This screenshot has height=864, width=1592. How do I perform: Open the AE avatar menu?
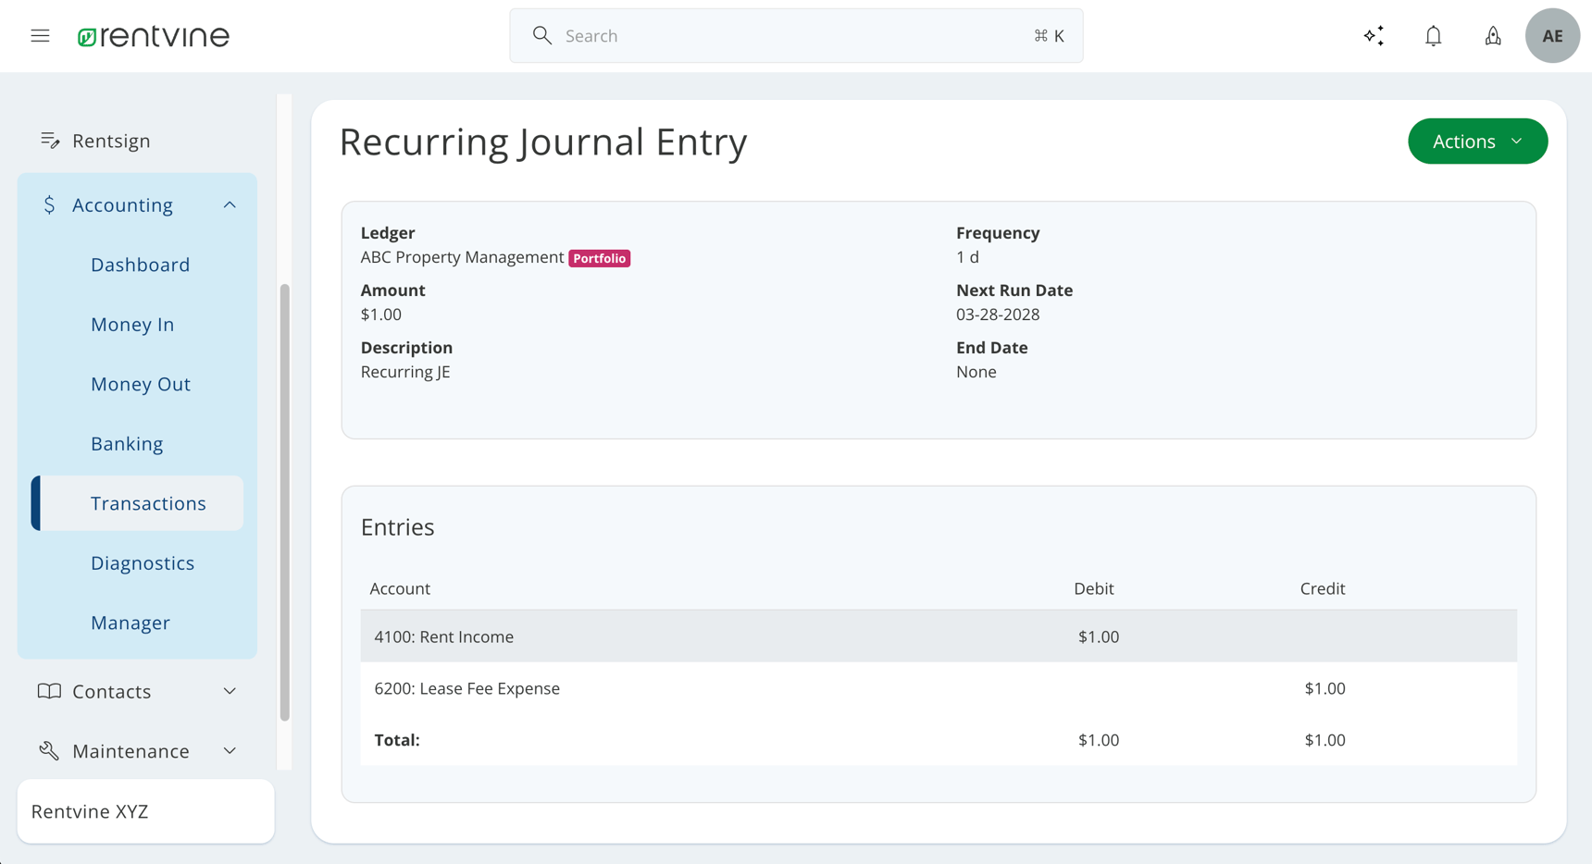pyautogui.click(x=1552, y=35)
